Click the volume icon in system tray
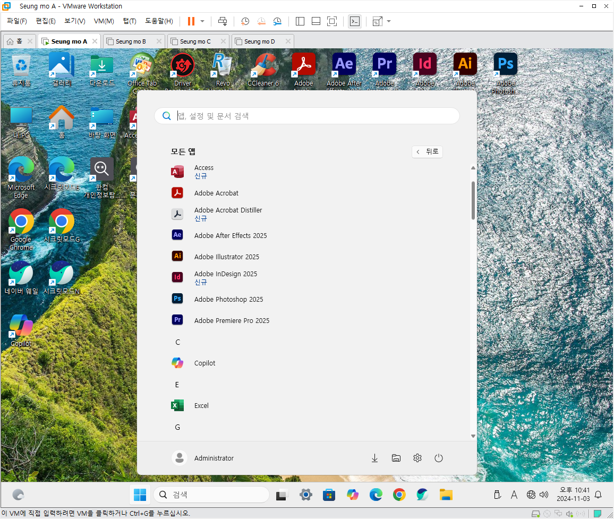This screenshot has height=519, width=614. click(x=544, y=495)
